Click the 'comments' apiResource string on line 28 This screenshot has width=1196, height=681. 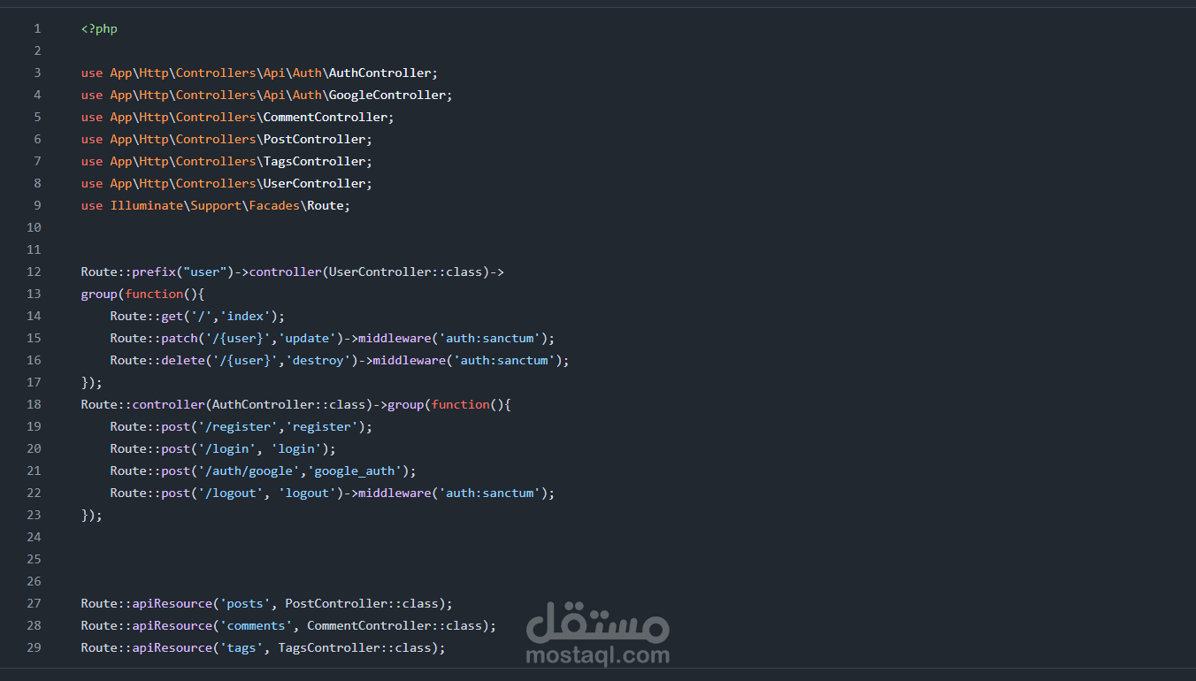(257, 625)
